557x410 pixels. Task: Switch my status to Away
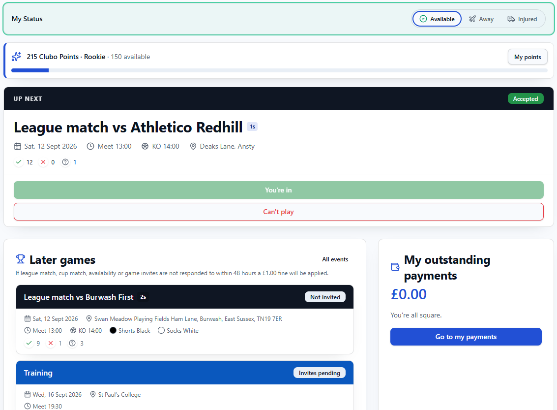(x=481, y=19)
